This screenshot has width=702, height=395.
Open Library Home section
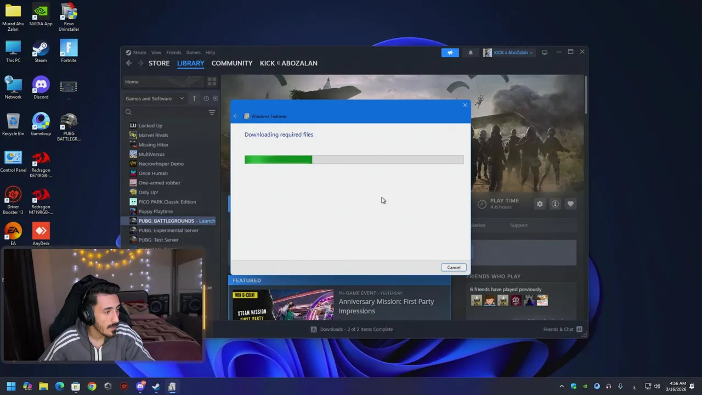point(162,82)
